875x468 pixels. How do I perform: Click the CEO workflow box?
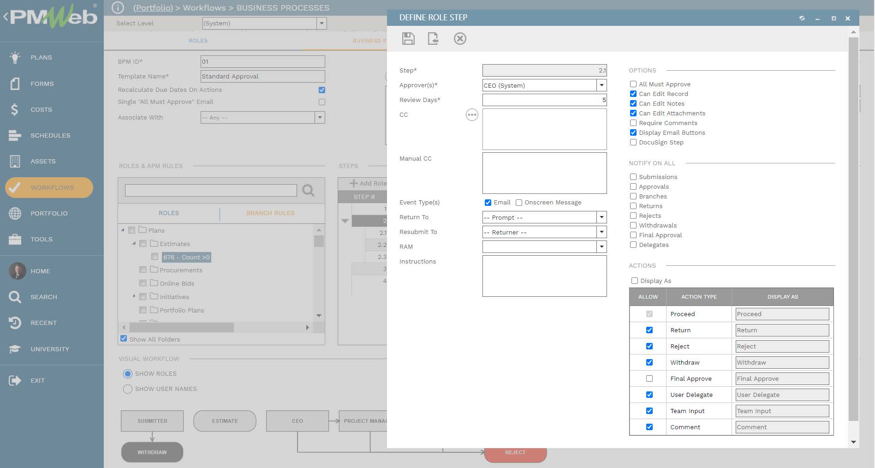tap(298, 421)
